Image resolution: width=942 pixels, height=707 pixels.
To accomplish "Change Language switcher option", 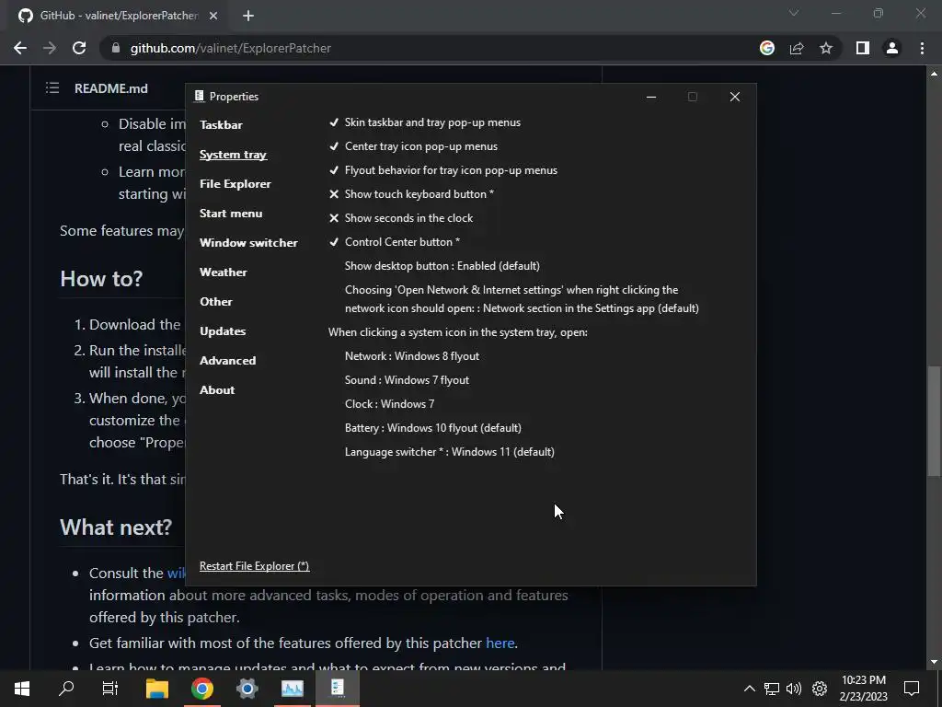I will point(449,452).
